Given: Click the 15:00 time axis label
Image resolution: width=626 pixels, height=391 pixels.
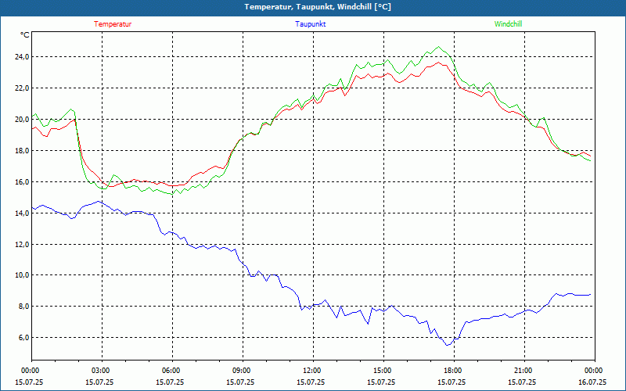Looking at the screenshot, I should pos(383,371).
